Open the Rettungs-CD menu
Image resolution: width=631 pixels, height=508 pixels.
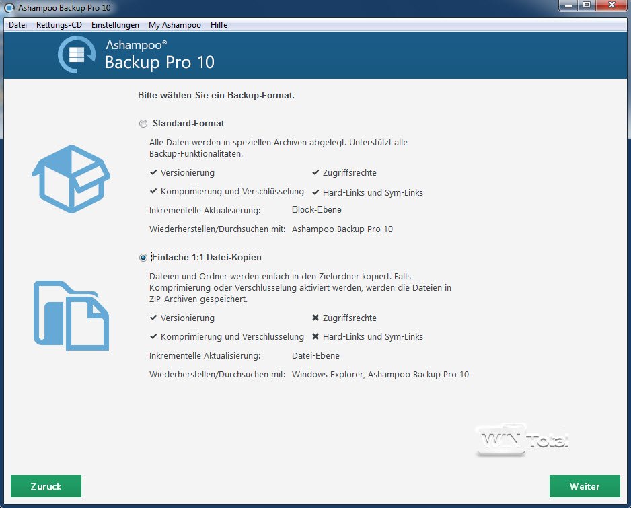59,25
